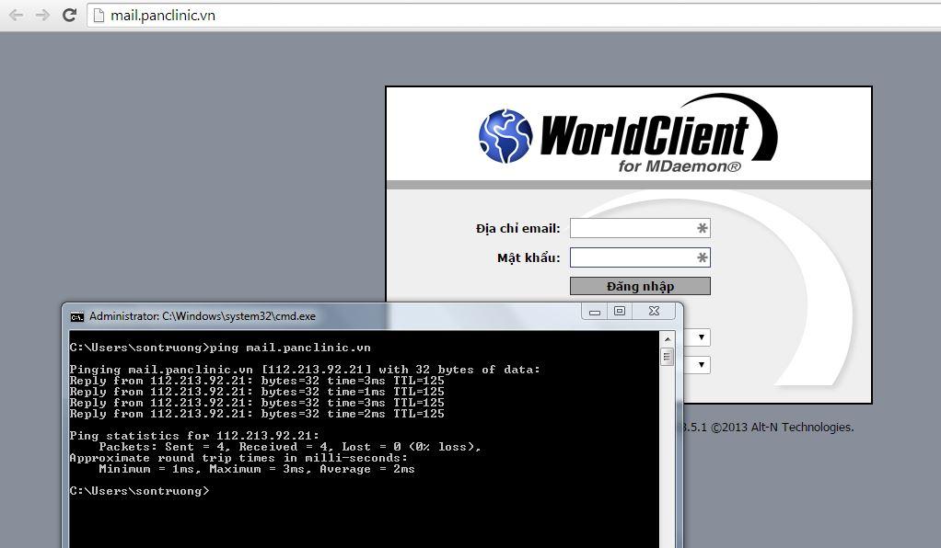Image resolution: width=941 pixels, height=548 pixels.
Task: Click the "Mật khẩu:" label
Action: click(529, 257)
